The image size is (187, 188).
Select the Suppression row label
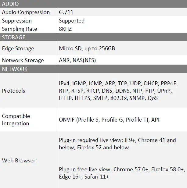(x=17, y=21)
